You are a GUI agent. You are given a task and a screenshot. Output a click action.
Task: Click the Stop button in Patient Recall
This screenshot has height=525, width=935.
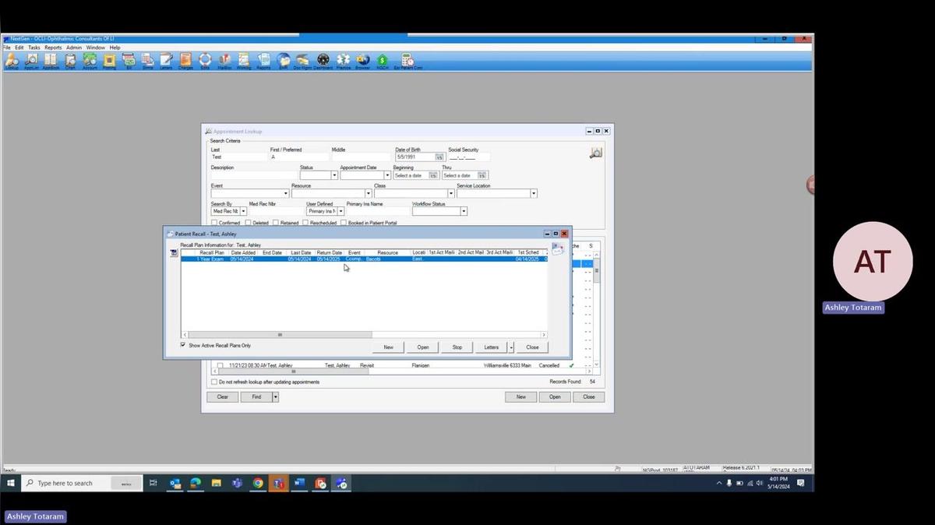tap(457, 347)
